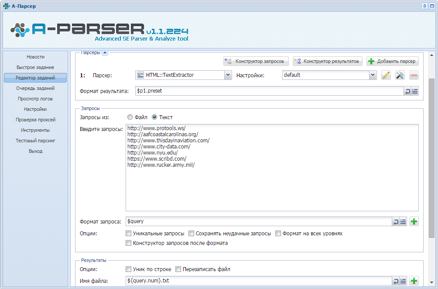This screenshot has height=289, width=438.
Task: Click Добавить парсер button
Action: pyautogui.click(x=393, y=61)
